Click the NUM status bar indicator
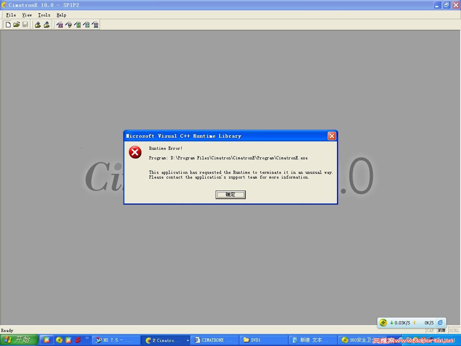461x346 pixels. click(442, 330)
